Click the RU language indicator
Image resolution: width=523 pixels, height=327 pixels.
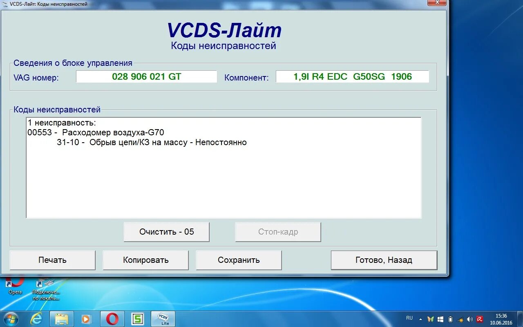(x=409, y=318)
